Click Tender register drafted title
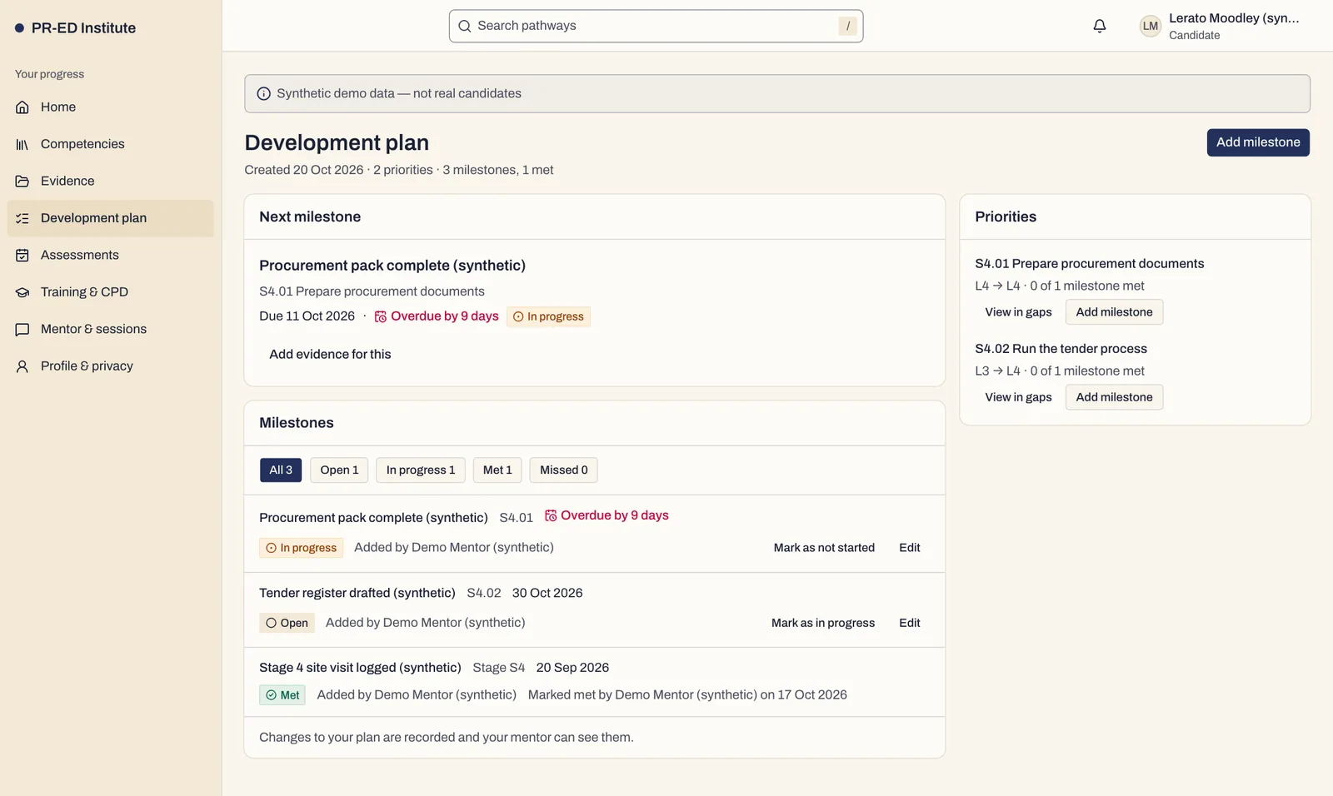 [x=357, y=593]
